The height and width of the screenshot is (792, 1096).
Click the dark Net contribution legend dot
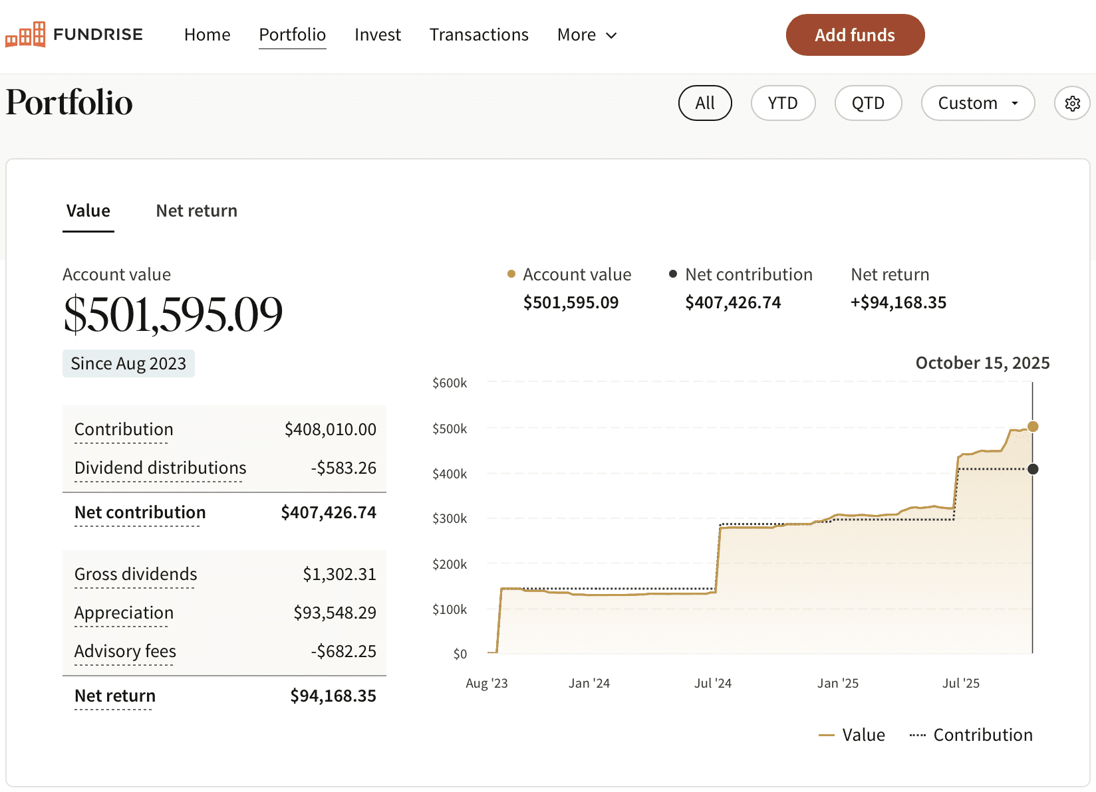pyautogui.click(x=673, y=274)
